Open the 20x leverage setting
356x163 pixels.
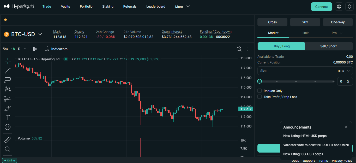(x=305, y=22)
